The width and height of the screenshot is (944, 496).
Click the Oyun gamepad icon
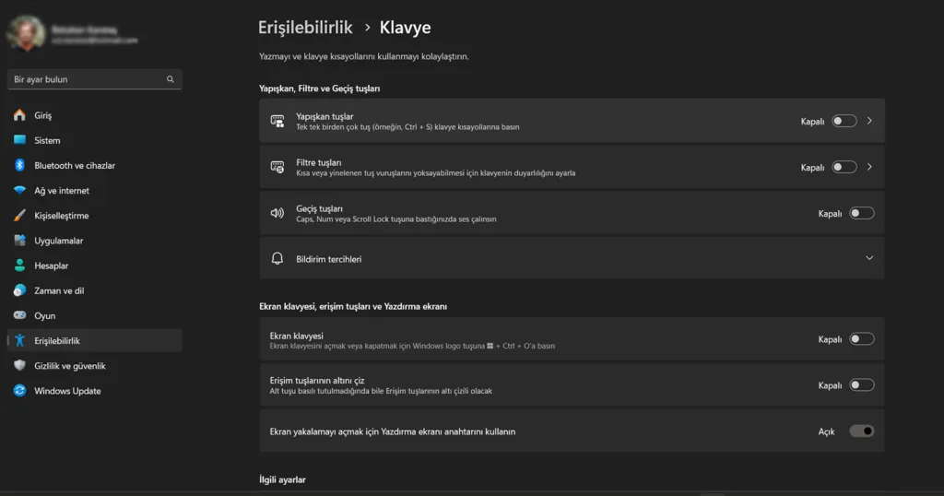tap(19, 315)
